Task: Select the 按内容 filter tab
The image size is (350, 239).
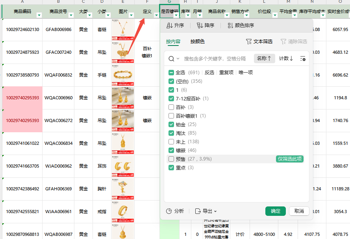Action: (173, 42)
